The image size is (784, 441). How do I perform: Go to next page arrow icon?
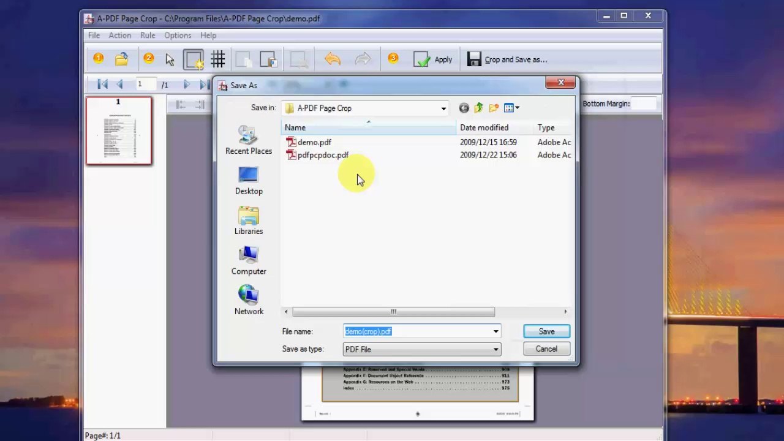[186, 85]
